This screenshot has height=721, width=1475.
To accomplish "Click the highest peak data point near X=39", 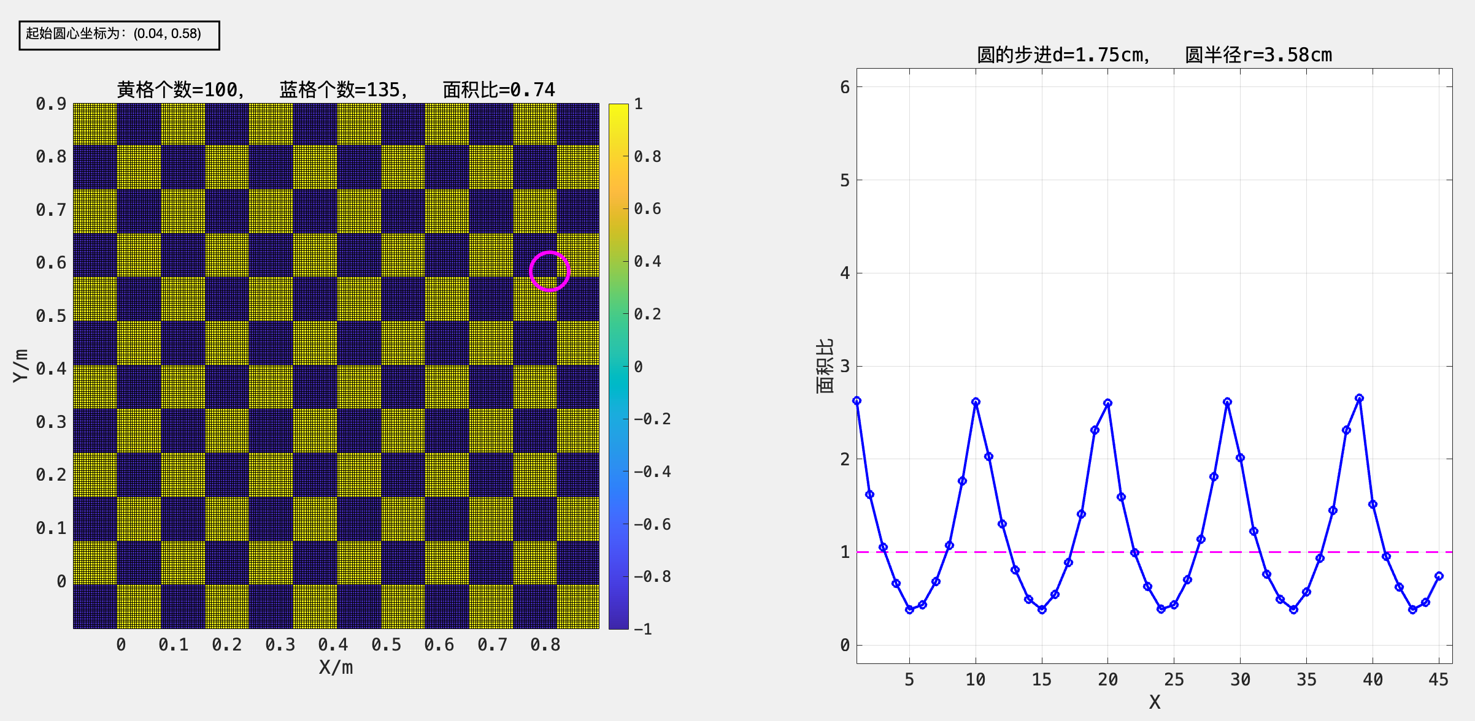I will (1359, 398).
